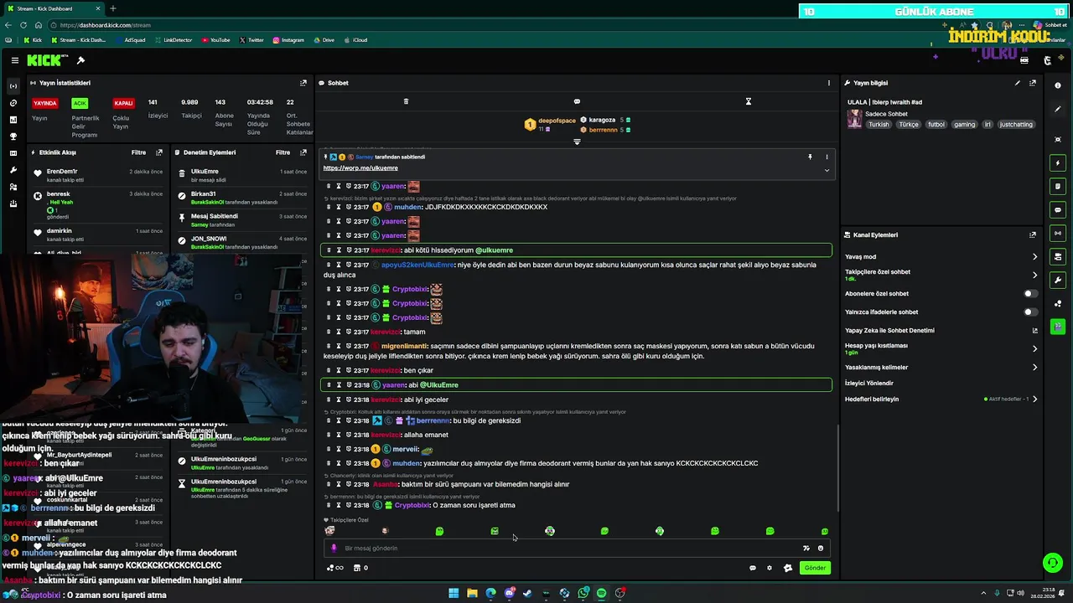Viewport: 1073px width, 603px height.
Task: Pop out the Yayın bilgisi panel
Action: point(1033,83)
